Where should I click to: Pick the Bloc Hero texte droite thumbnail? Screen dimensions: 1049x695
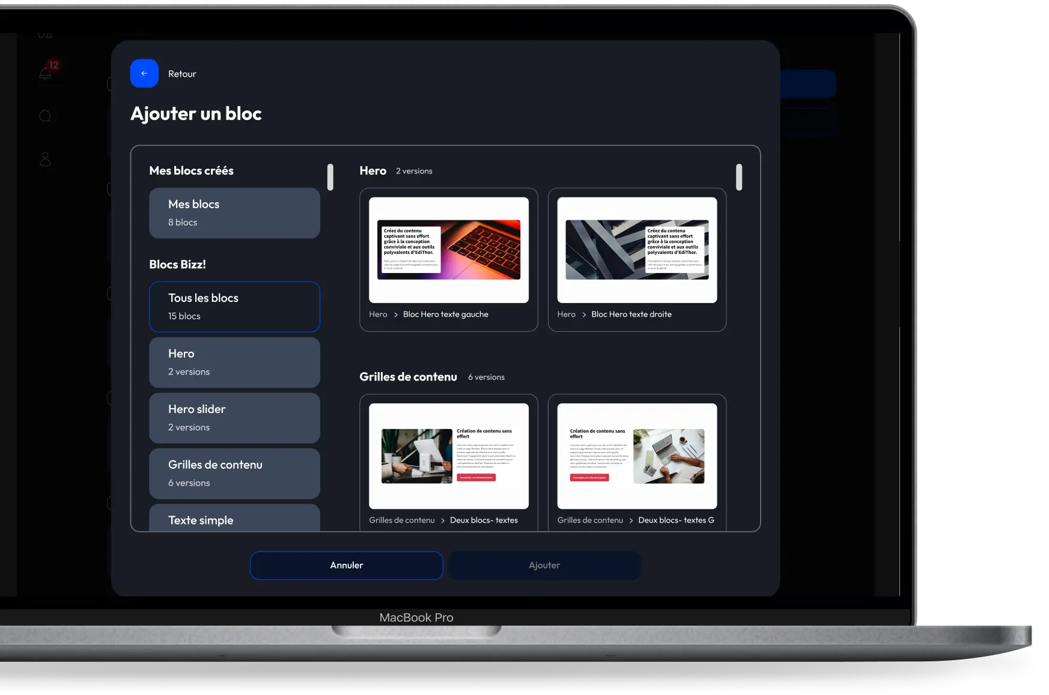coord(637,250)
